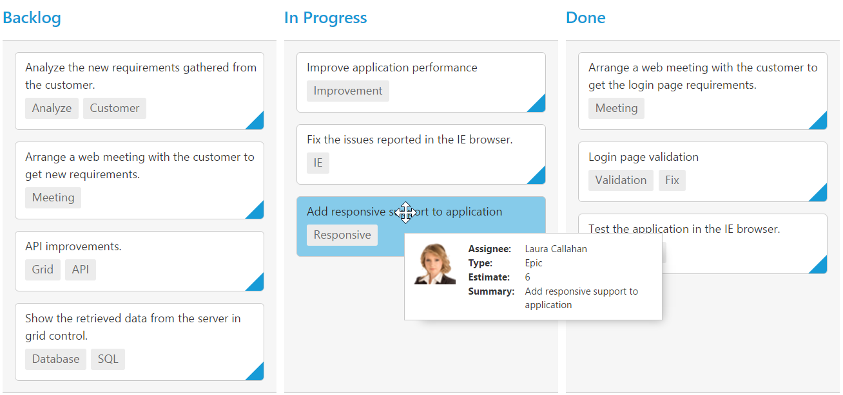The height and width of the screenshot is (395, 843).
Task: Click blue corner marker on 'Login page validation' card
Action: (x=820, y=195)
